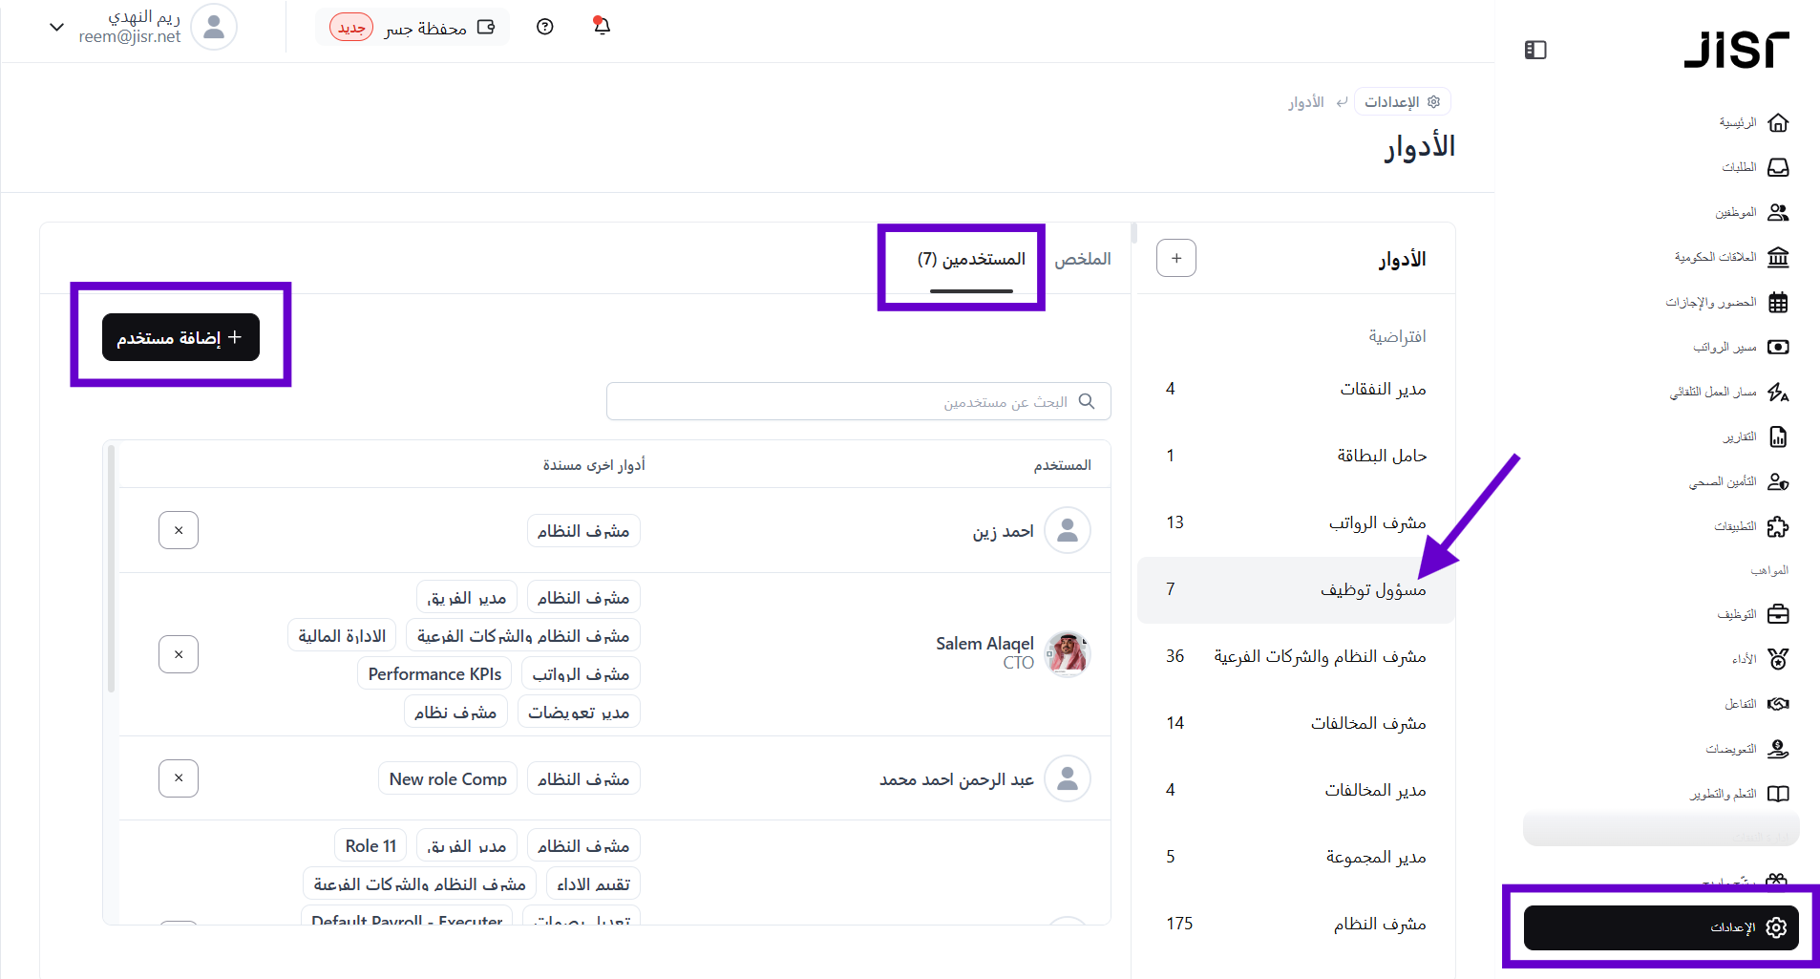Viewport: 1820px width, 979px height.
Task: Switch to the الملخص (Summary) tab
Action: pos(1082,259)
